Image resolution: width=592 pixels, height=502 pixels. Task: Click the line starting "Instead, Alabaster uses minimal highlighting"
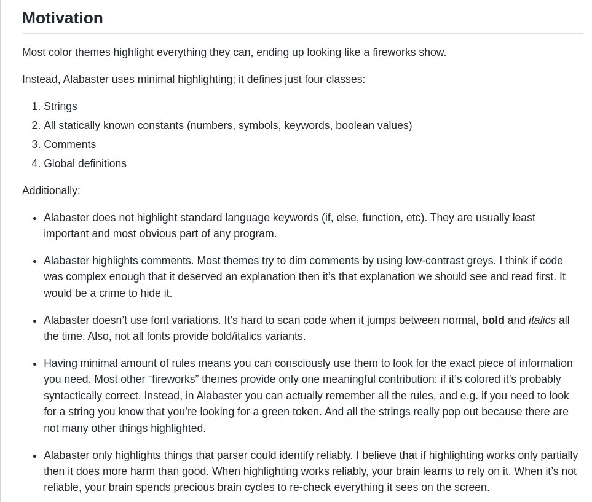(x=193, y=79)
